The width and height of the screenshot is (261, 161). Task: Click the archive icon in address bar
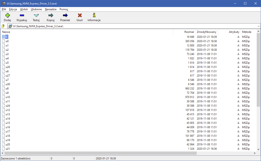point(10,26)
